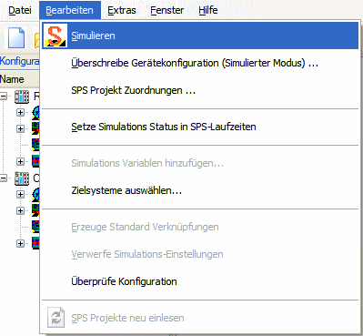Open the Fenster menu
Image resolution: width=363 pixels, height=336 pixels.
point(167,10)
